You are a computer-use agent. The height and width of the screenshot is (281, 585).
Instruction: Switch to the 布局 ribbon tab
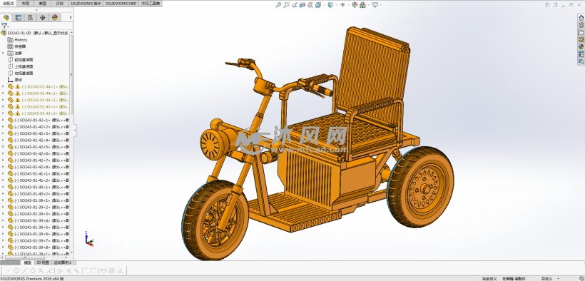(25, 4)
